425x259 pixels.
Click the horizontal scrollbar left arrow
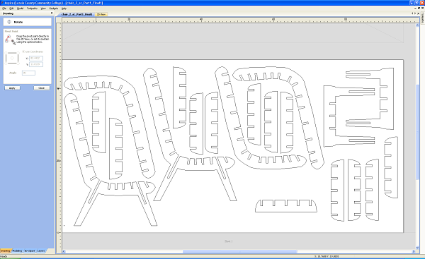64,251
